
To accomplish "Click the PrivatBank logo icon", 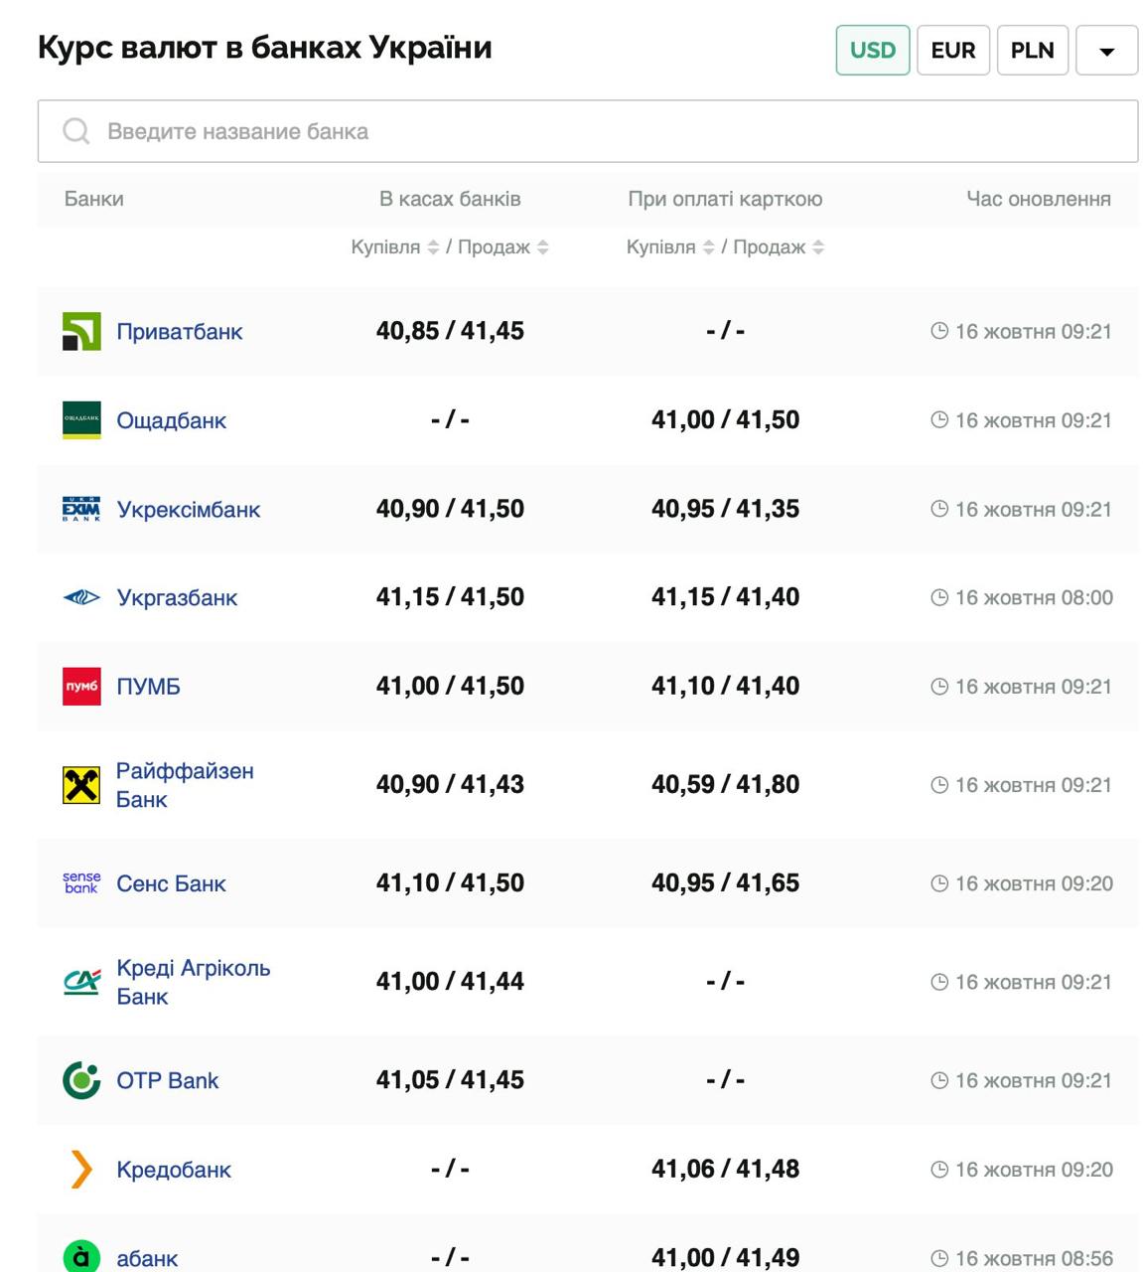I will point(81,332).
